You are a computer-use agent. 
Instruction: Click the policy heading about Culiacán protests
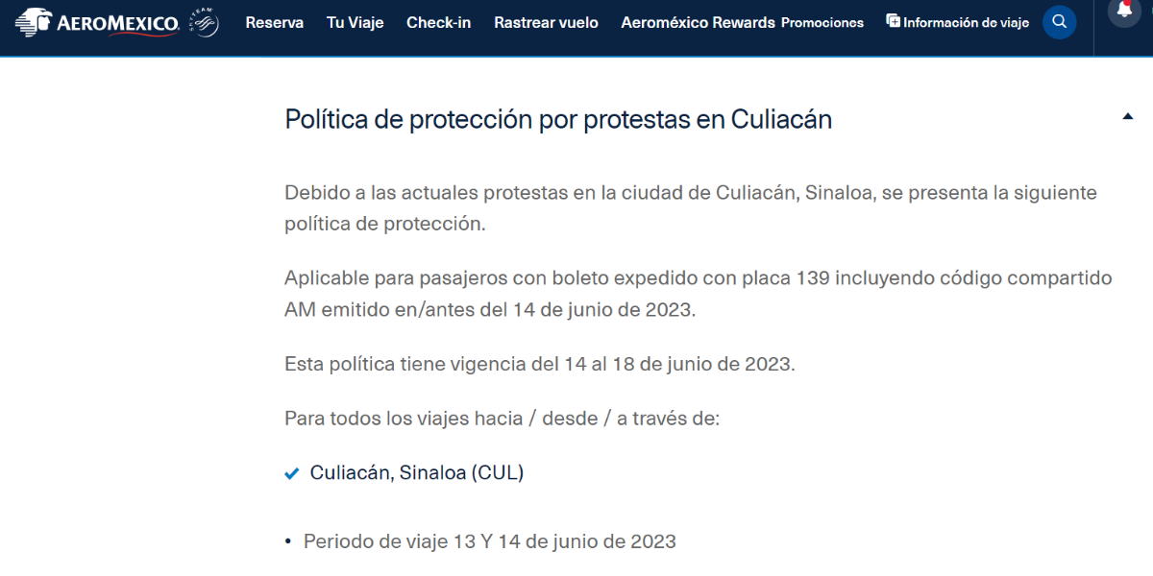[558, 119]
